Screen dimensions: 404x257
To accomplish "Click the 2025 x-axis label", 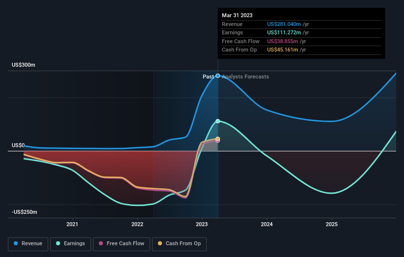I will click(x=332, y=224).
